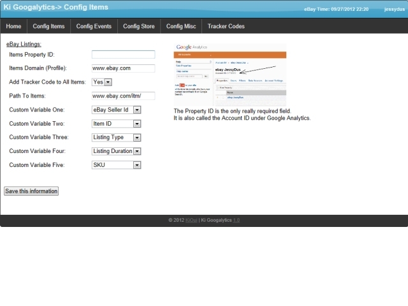Screen dimensions: 408x306
Task: Expand Custom Variable Two dropdown
Action: 116,124
